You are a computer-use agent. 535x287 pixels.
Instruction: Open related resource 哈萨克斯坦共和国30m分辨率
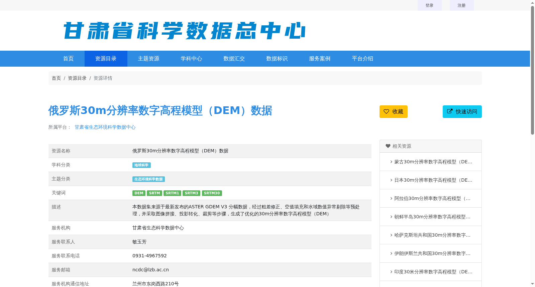tap(432, 235)
